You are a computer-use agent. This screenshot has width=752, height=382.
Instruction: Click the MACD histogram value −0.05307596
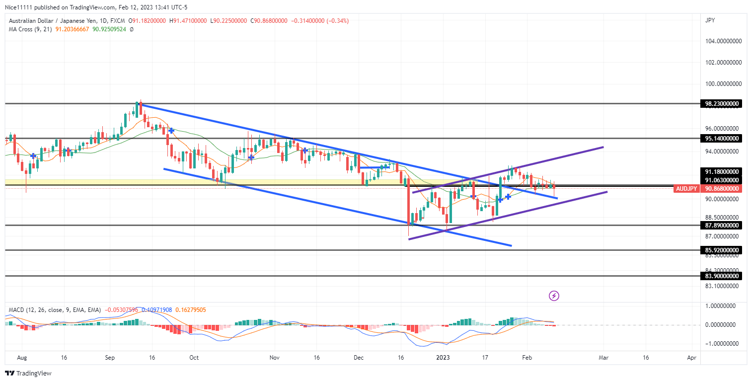click(x=123, y=310)
